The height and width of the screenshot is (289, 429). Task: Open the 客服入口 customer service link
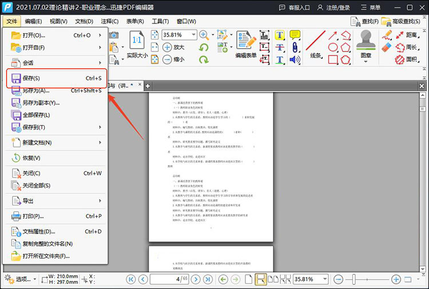(294, 7)
